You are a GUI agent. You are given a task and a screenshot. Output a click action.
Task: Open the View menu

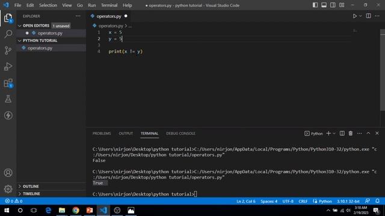pyautogui.click(x=67, y=5)
